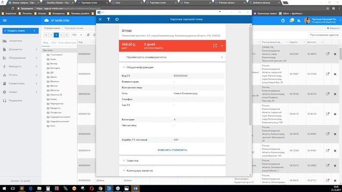
Task: Delete the second table row with X
Action: click(x=335, y=74)
